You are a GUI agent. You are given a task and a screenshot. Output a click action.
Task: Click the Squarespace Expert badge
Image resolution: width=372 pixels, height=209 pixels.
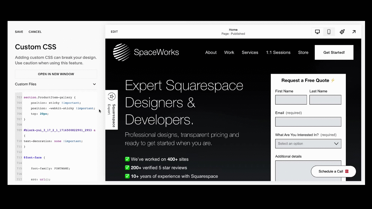(112, 110)
